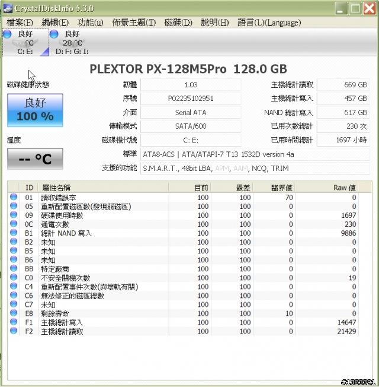Open the 功能(u) menu
379x387 pixels.
point(91,23)
